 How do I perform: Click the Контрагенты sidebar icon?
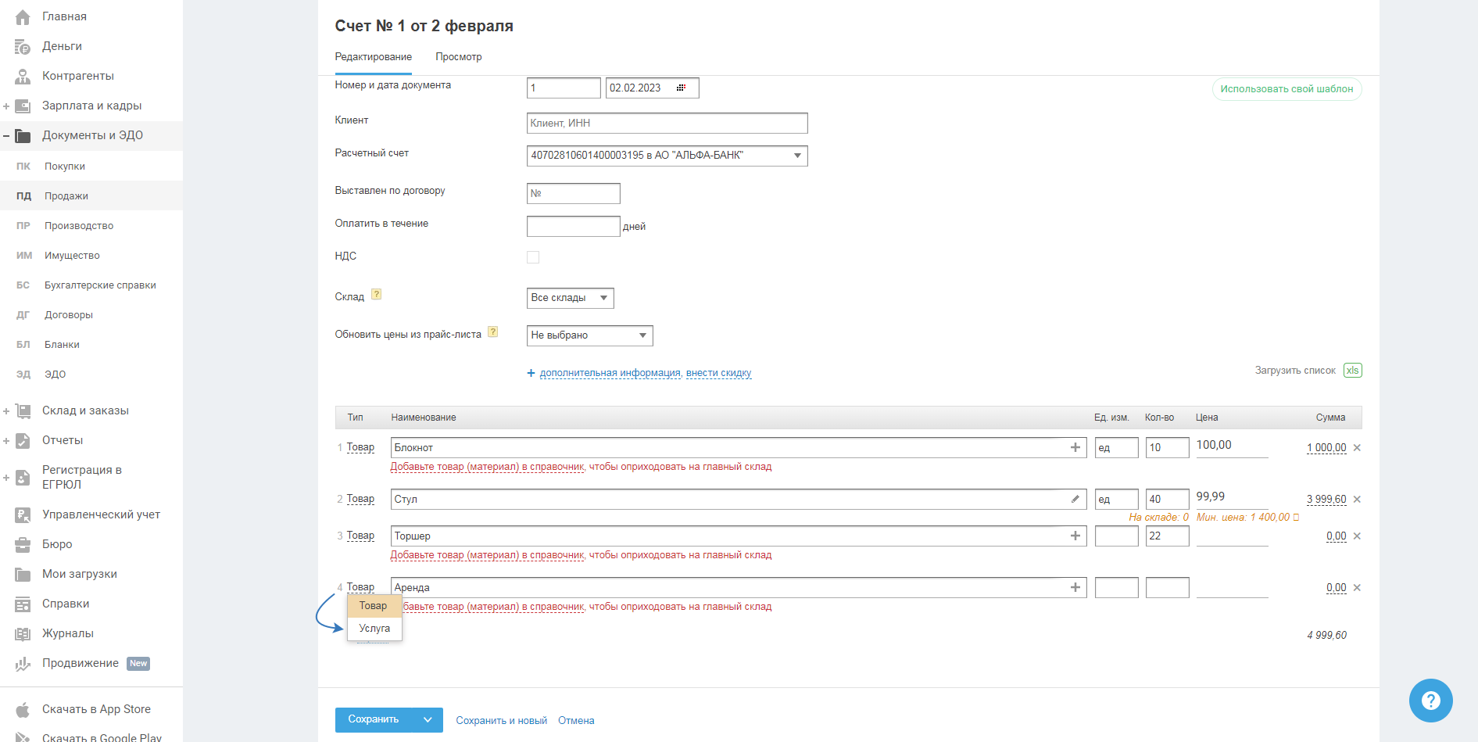click(x=23, y=76)
